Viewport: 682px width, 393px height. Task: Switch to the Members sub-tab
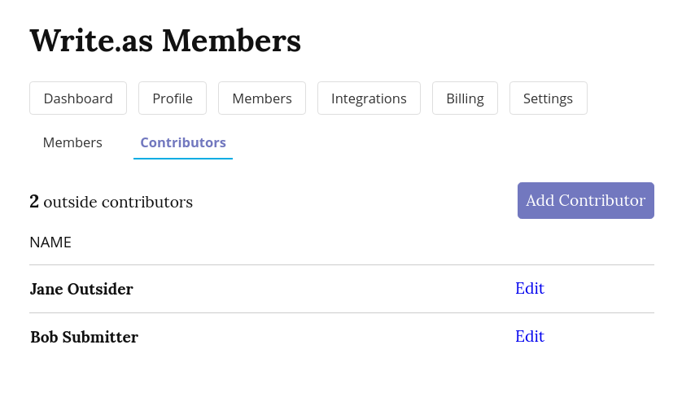tap(72, 142)
